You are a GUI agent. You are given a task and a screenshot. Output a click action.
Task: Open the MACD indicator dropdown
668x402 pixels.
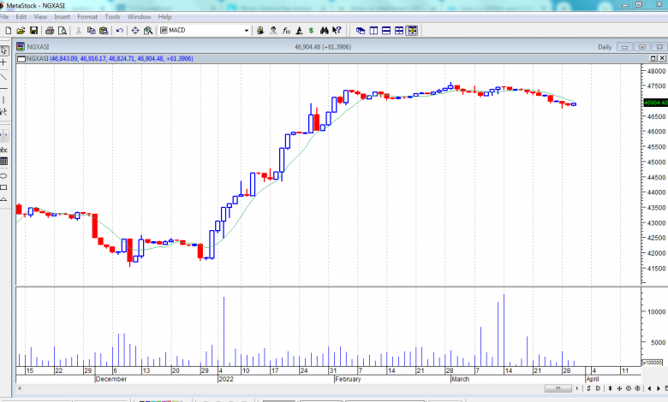[247, 30]
